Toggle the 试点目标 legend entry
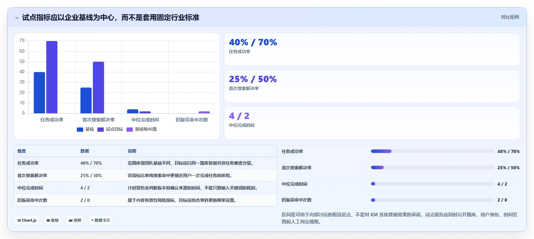This screenshot has height=239, width=534. (110, 129)
